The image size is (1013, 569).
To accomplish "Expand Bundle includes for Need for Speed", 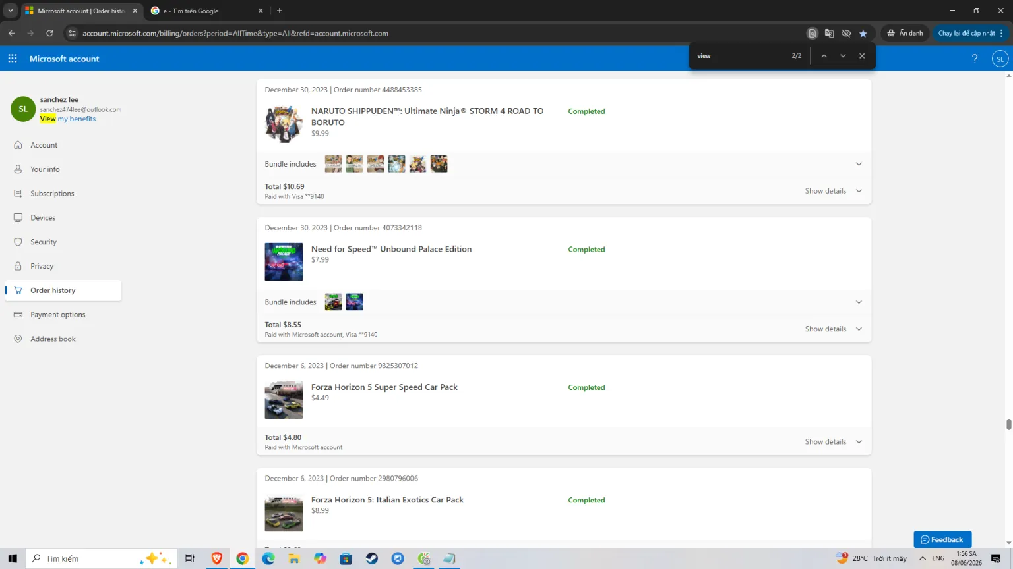I will coord(859,302).
